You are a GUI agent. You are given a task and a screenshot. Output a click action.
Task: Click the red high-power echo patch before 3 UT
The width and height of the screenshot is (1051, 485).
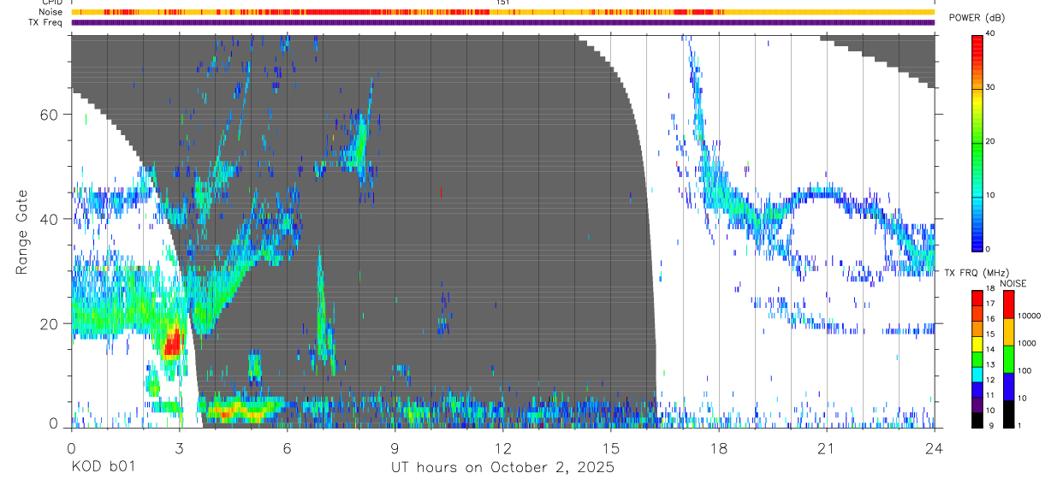(x=172, y=341)
